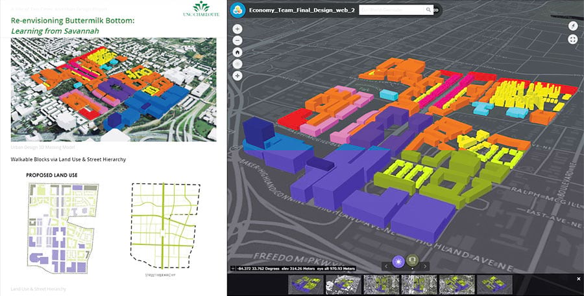Click the UNC Charlotte logo
Image resolution: width=584 pixels, height=296 pixels.
click(201, 9)
